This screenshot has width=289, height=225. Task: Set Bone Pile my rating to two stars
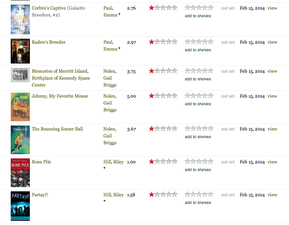tap(193, 161)
